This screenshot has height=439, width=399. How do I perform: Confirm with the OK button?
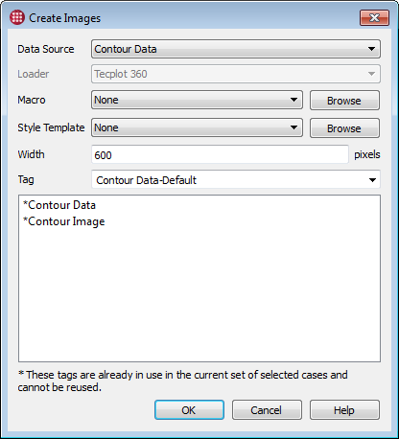189,410
